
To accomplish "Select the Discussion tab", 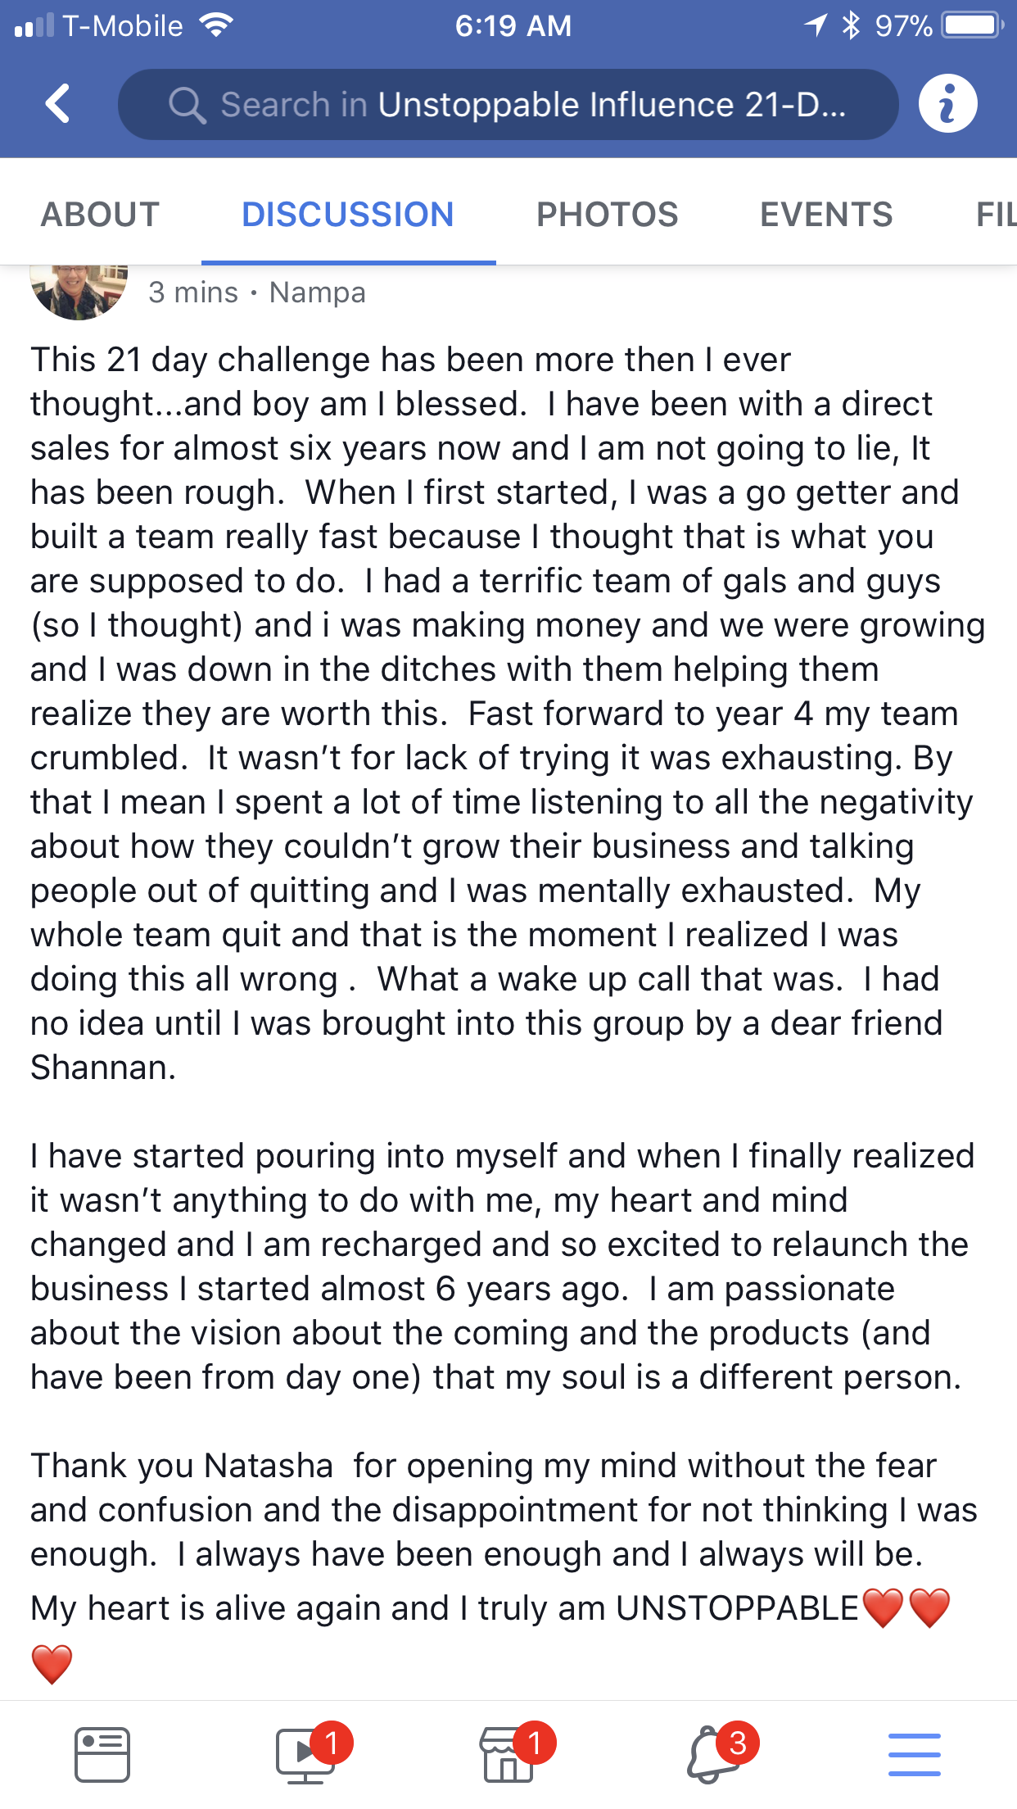I will point(348,215).
